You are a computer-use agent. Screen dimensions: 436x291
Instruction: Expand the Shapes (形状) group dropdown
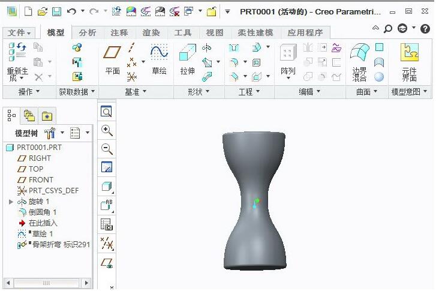tap(199, 92)
